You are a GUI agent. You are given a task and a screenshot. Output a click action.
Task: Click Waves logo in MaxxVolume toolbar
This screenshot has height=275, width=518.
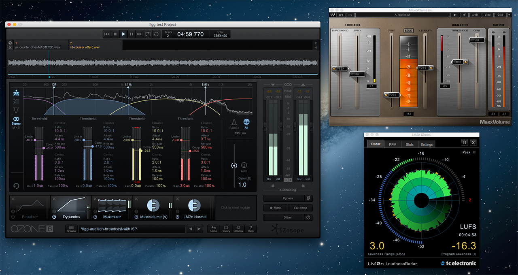click(333, 15)
